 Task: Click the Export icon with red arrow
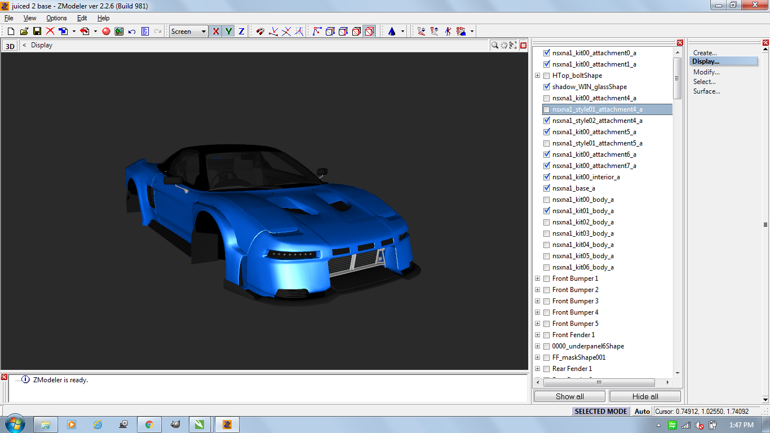tap(85, 32)
